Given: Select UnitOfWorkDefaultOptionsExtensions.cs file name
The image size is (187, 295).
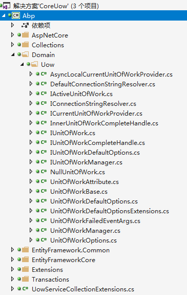Looking at the screenshot, I should pyautogui.click(x=110, y=211).
